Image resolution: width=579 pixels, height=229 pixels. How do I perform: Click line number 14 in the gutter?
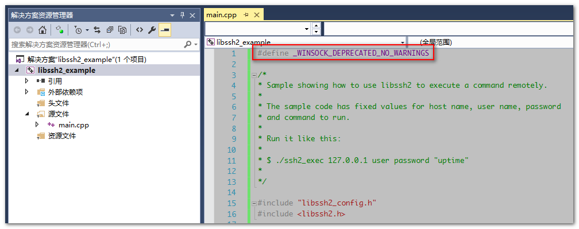(x=231, y=192)
